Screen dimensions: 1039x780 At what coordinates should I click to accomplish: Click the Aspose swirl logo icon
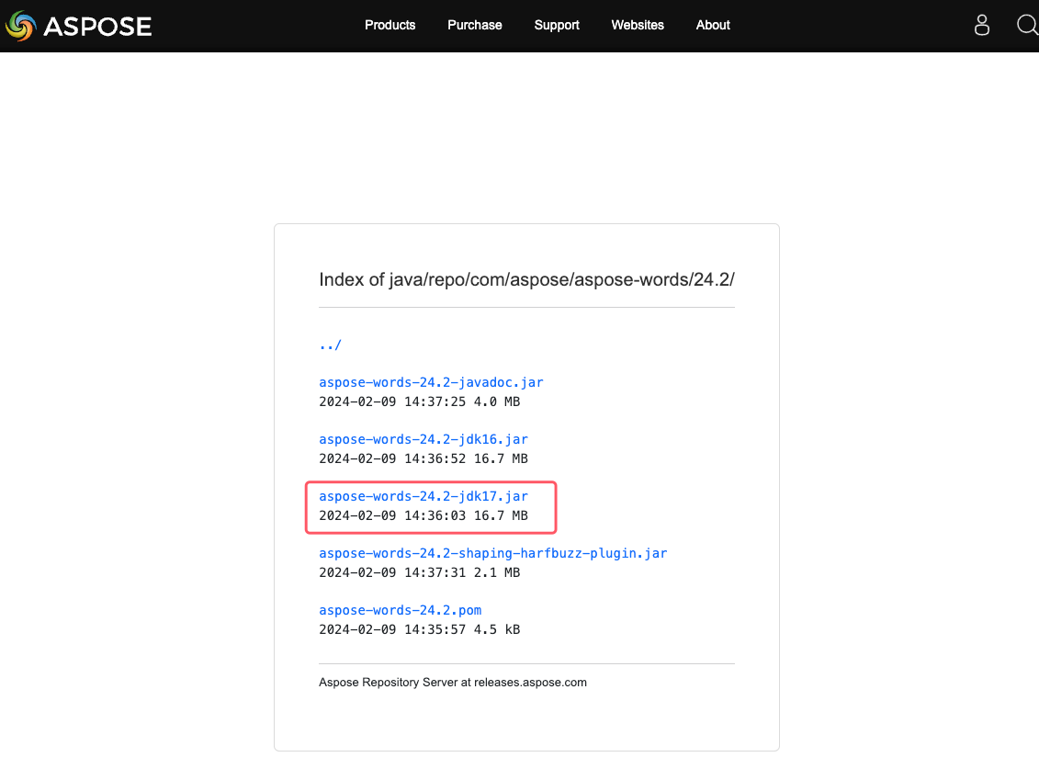[20, 26]
